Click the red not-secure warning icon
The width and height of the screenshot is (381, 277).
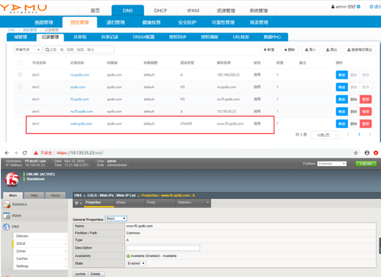click(36, 153)
